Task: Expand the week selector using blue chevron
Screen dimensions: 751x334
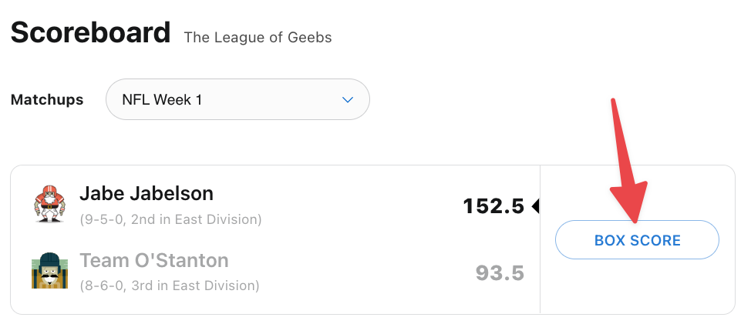Action: point(348,100)
